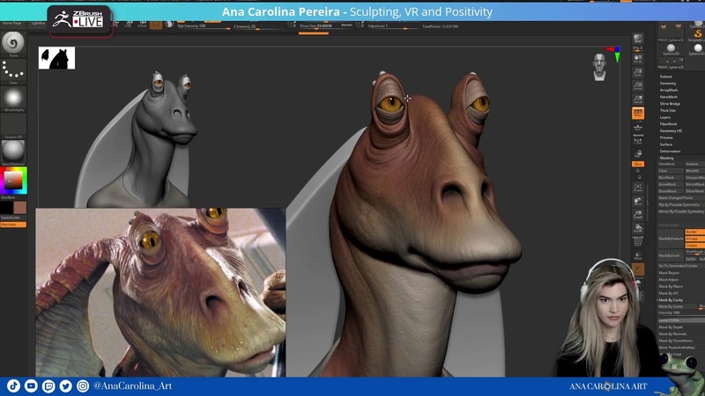Open the Texture Off slot
Screen dimensions: 705x396
pos(13,125)
